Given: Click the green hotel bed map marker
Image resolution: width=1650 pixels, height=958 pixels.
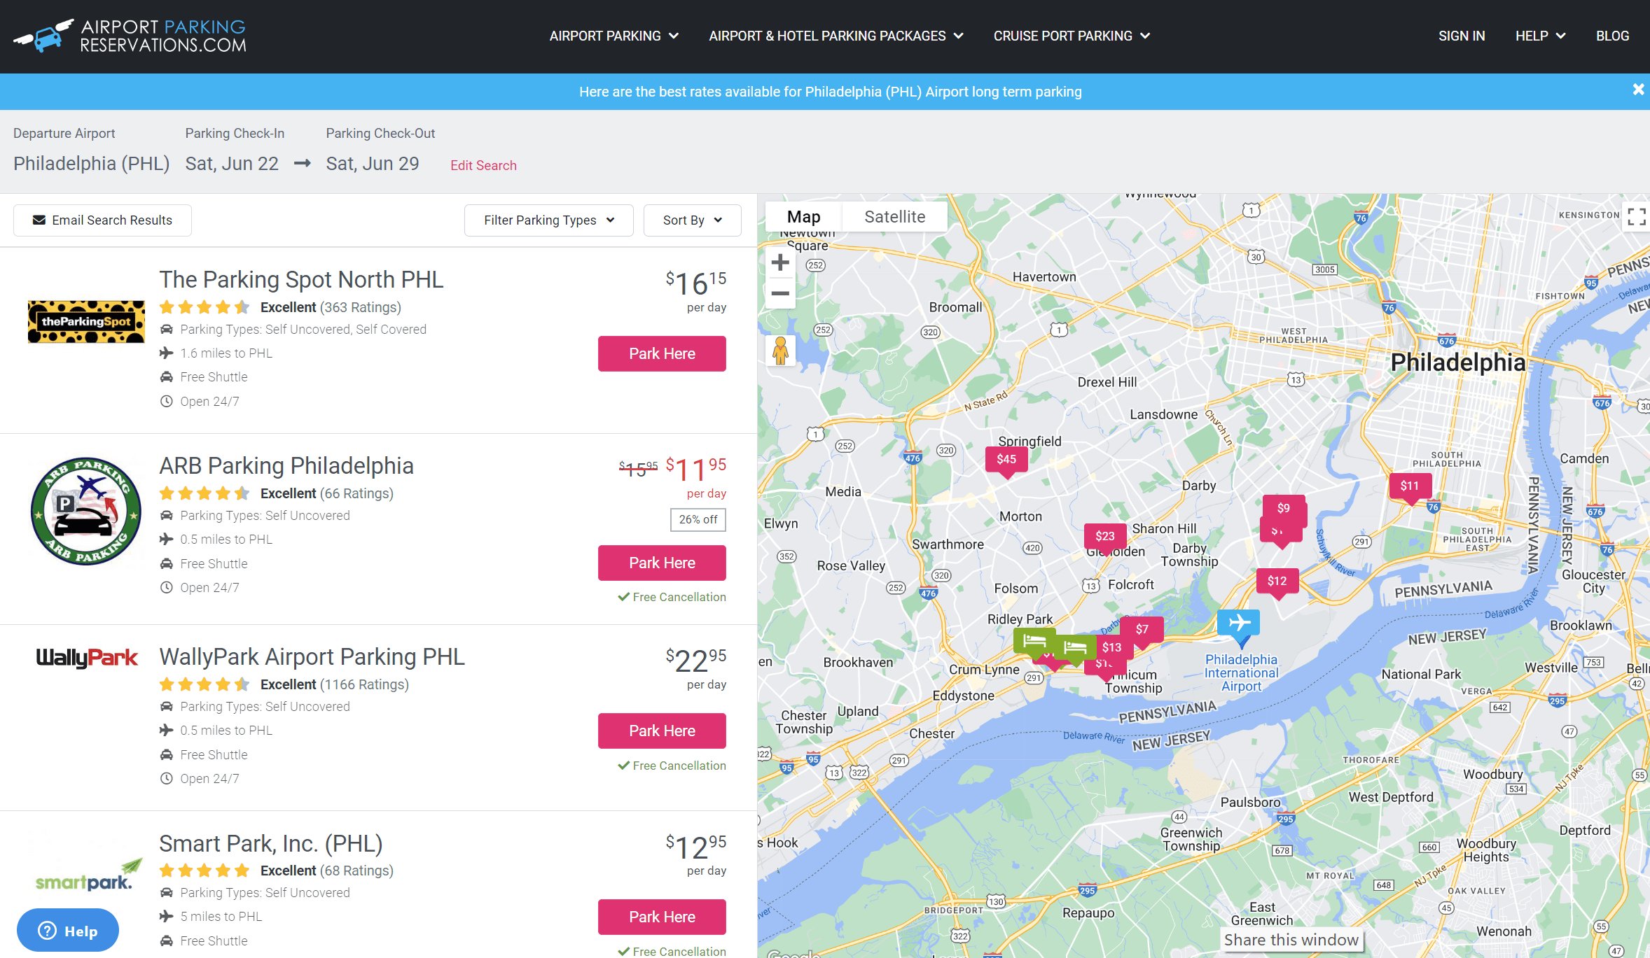Looking at the screenshot, I should point(1034,640).
